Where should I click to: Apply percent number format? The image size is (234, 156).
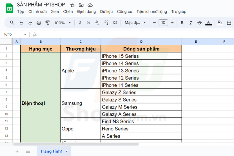pyautogui.click(x=88, y=23)
